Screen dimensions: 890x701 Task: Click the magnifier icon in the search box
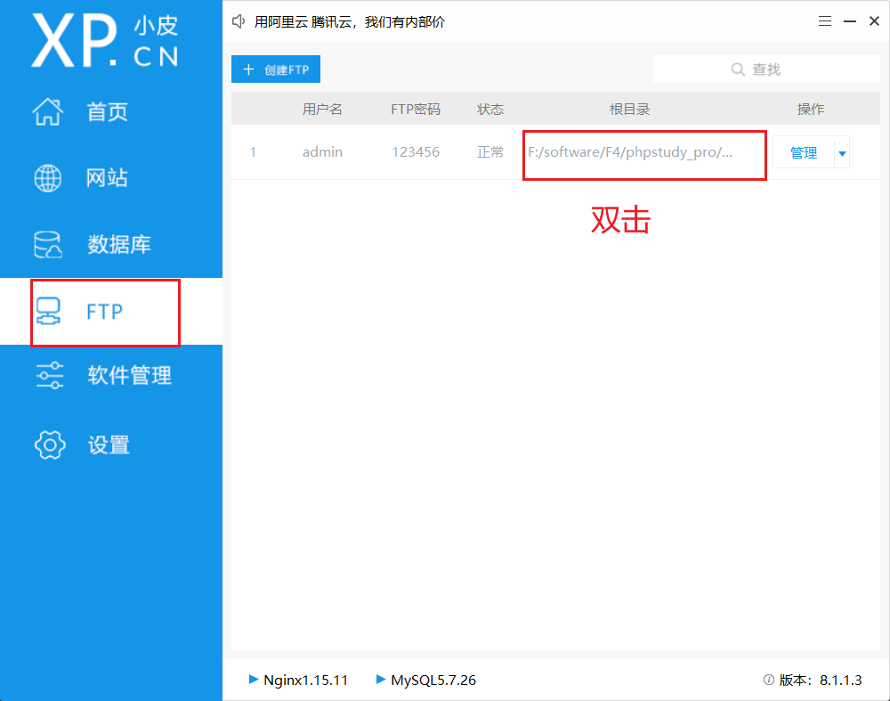738,69
